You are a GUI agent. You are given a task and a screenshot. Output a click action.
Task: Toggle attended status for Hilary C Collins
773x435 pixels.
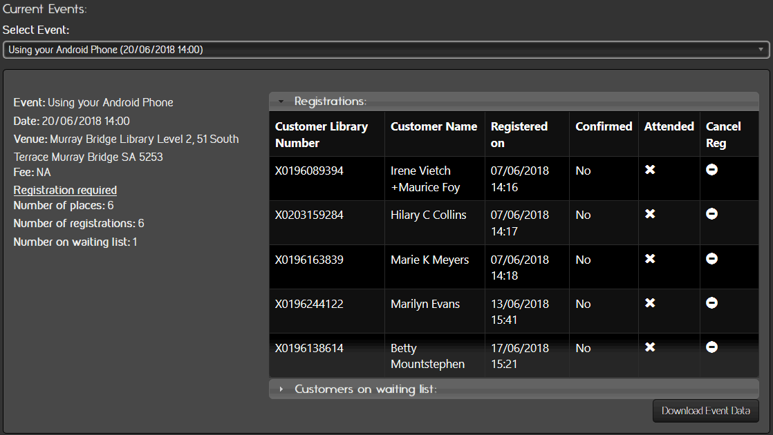tap(650, 214)
